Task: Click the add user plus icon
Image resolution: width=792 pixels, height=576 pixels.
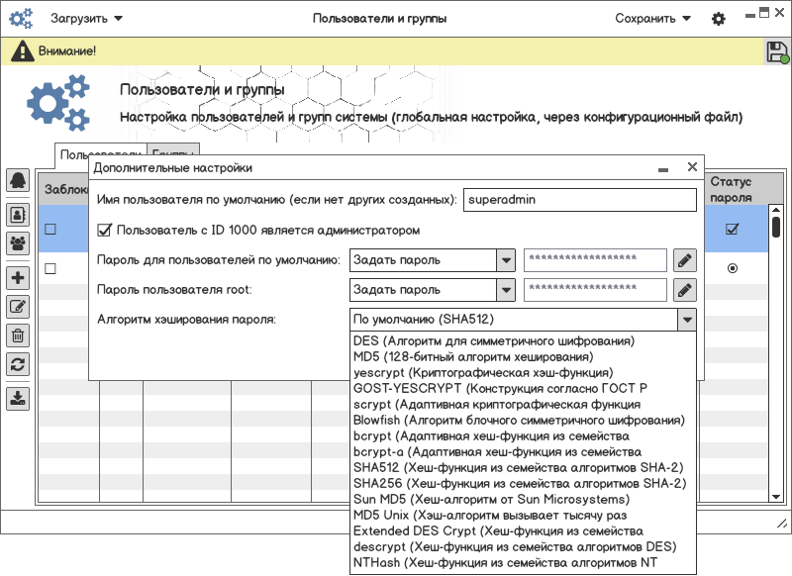Action: [x=18, y=279]
